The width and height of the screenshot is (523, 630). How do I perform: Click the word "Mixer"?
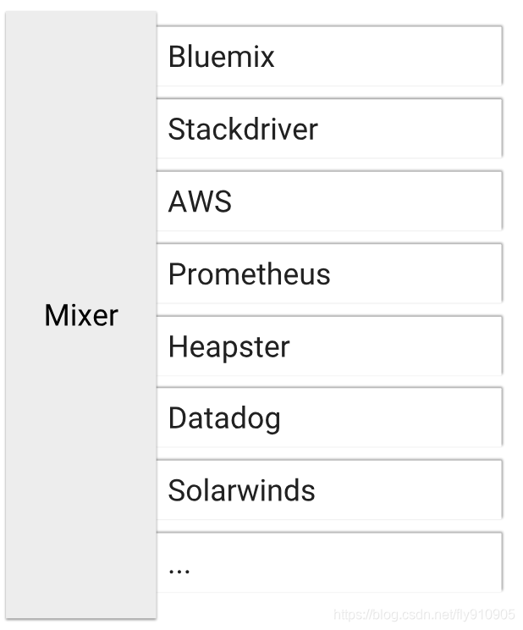click(81, 315)
